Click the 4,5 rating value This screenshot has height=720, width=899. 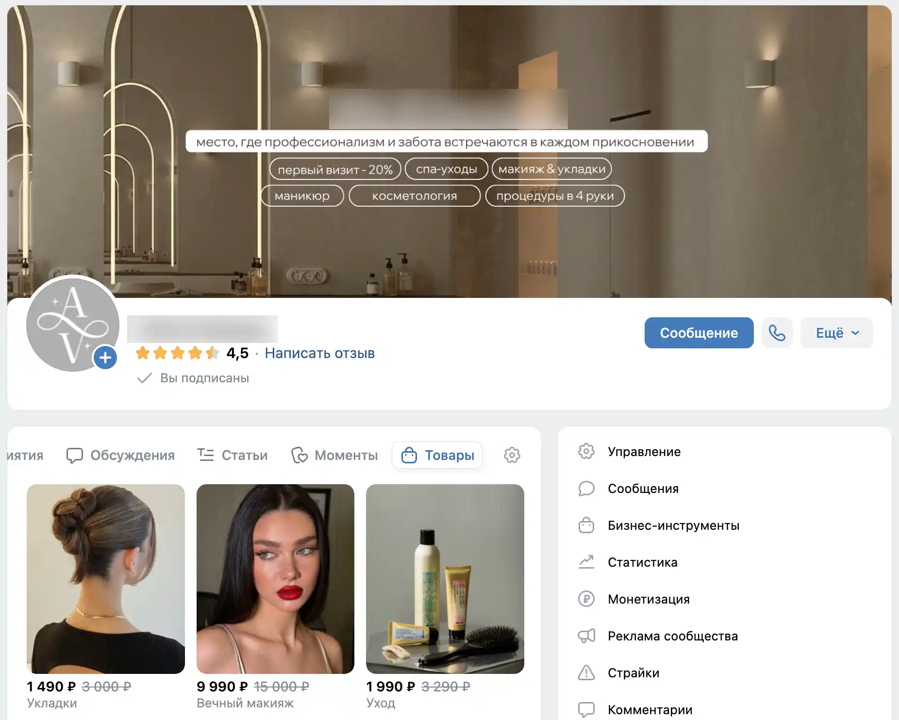click(237, 353)
